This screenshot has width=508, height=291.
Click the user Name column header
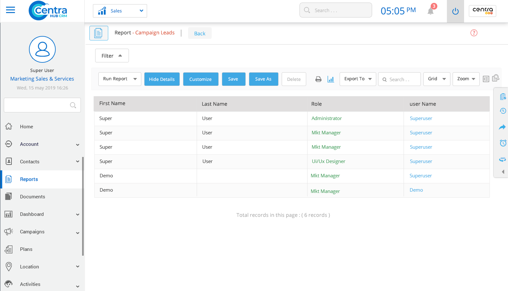coord(423,104)
